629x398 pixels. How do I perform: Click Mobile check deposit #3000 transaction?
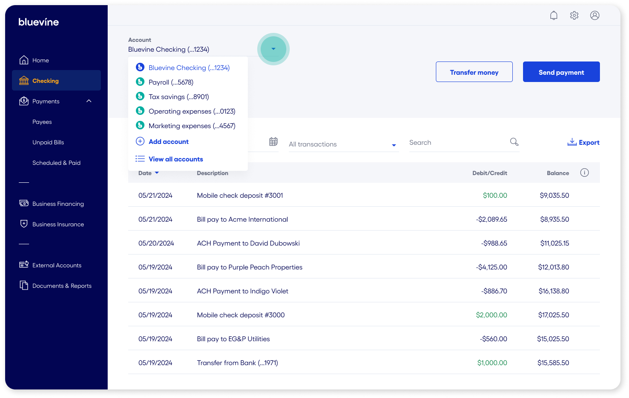point(241,315)
